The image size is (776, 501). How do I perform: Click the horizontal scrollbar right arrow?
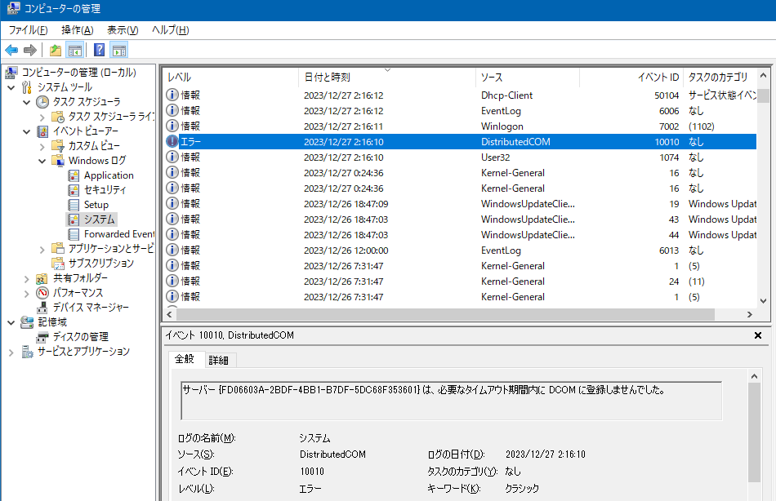(750, 314)
